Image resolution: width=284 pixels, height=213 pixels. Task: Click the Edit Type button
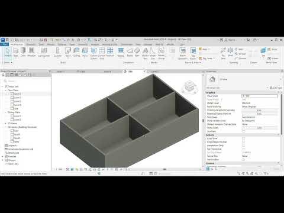pos(276,88)
